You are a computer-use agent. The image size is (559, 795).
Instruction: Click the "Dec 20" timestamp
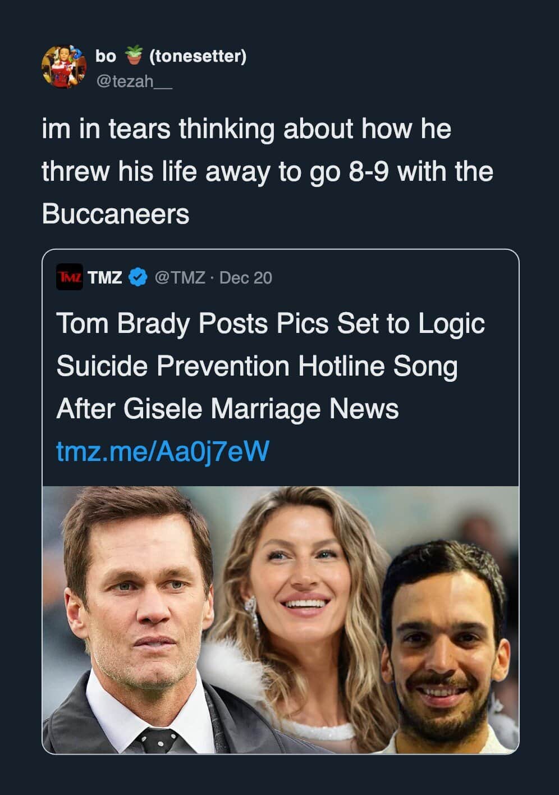pyautogui.click(x=246, y=278)
